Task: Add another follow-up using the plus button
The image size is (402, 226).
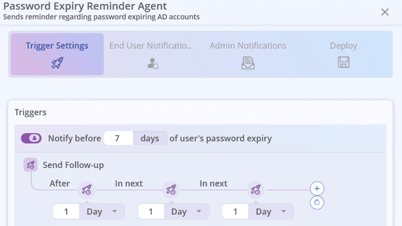Action: click(317, 188)
